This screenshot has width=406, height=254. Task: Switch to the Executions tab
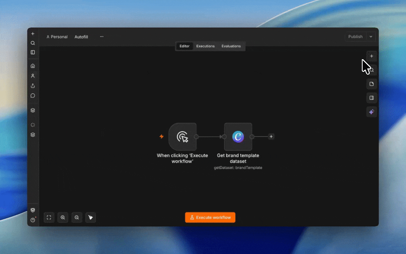click(205, 46)
